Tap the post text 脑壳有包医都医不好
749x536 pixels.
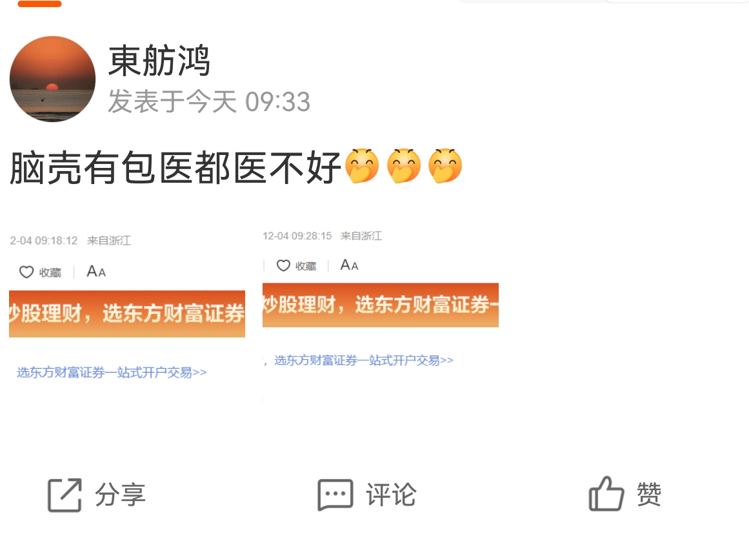point(175,167)
